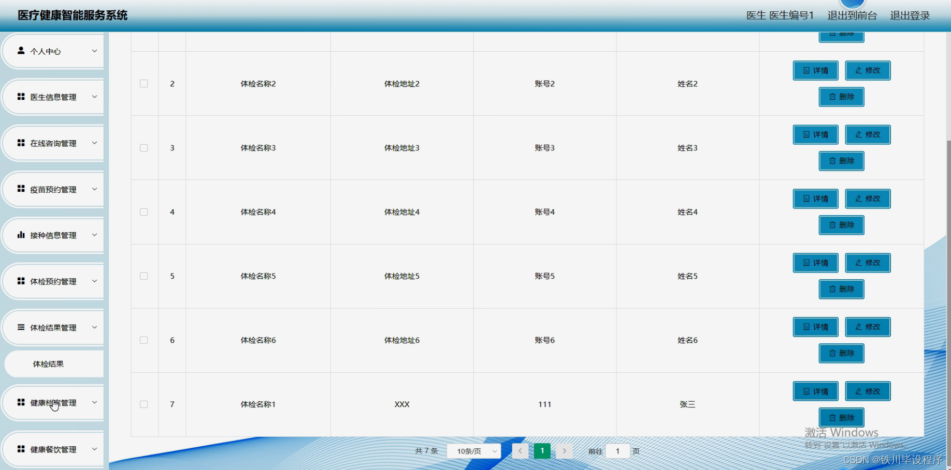The height and width of the screenshot is (470, 951).
Task: Click the 共 7 条 total count text
Action: point(427,451)
